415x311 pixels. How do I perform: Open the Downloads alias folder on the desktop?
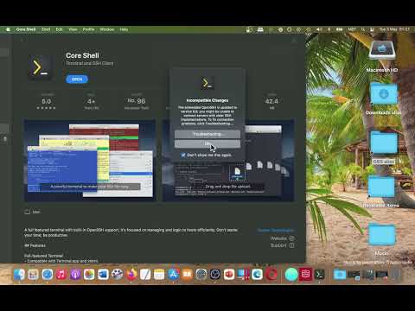[x=384, y=94]
